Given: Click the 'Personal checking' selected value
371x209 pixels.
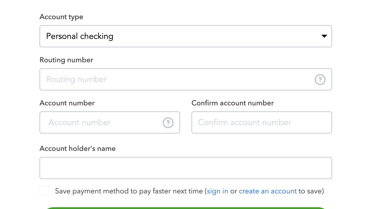Looking at the screenshot, I should [80, 36].
